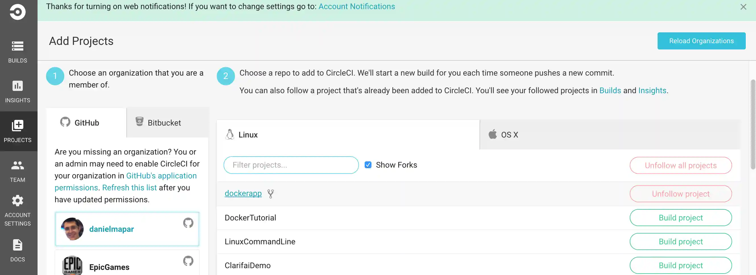The image size is (756, 275).
Task: Click the Reload Organizations button
Action: 701,41
